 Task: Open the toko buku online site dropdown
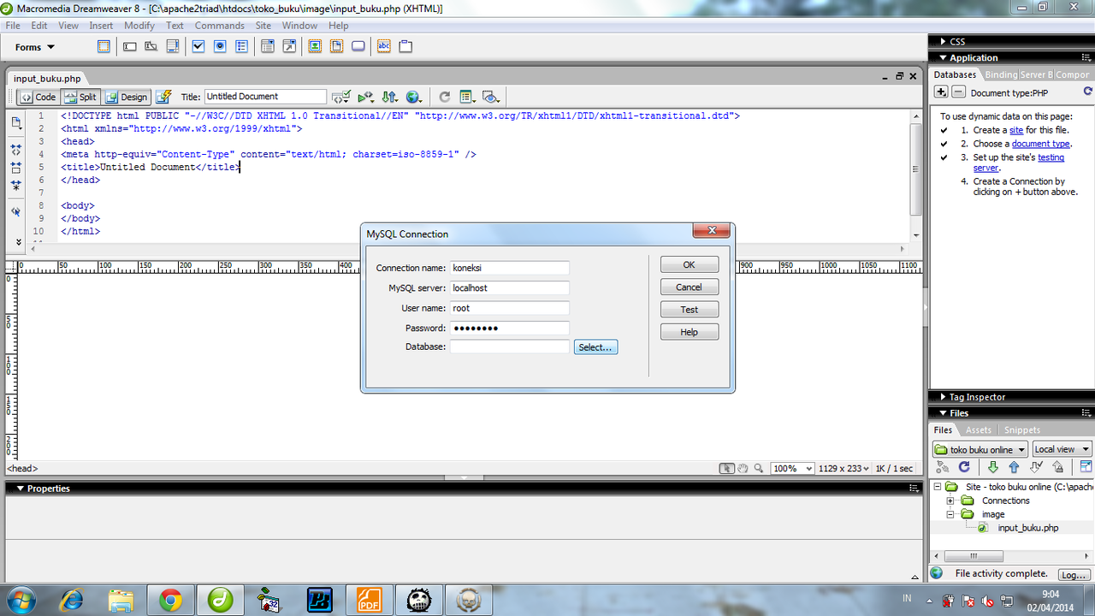click(x=980, y=449)
